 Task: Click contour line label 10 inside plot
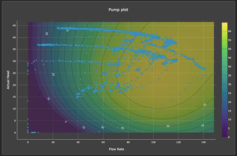48,99
